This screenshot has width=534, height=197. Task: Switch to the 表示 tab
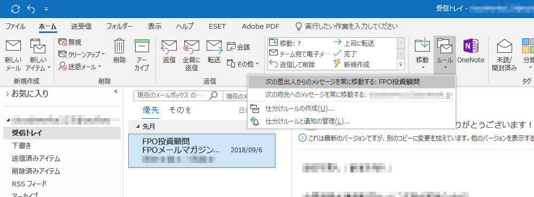(155, 26)
